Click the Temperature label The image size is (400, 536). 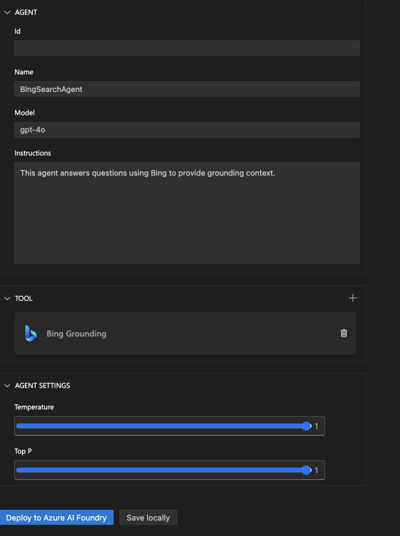tap(34, 407)
